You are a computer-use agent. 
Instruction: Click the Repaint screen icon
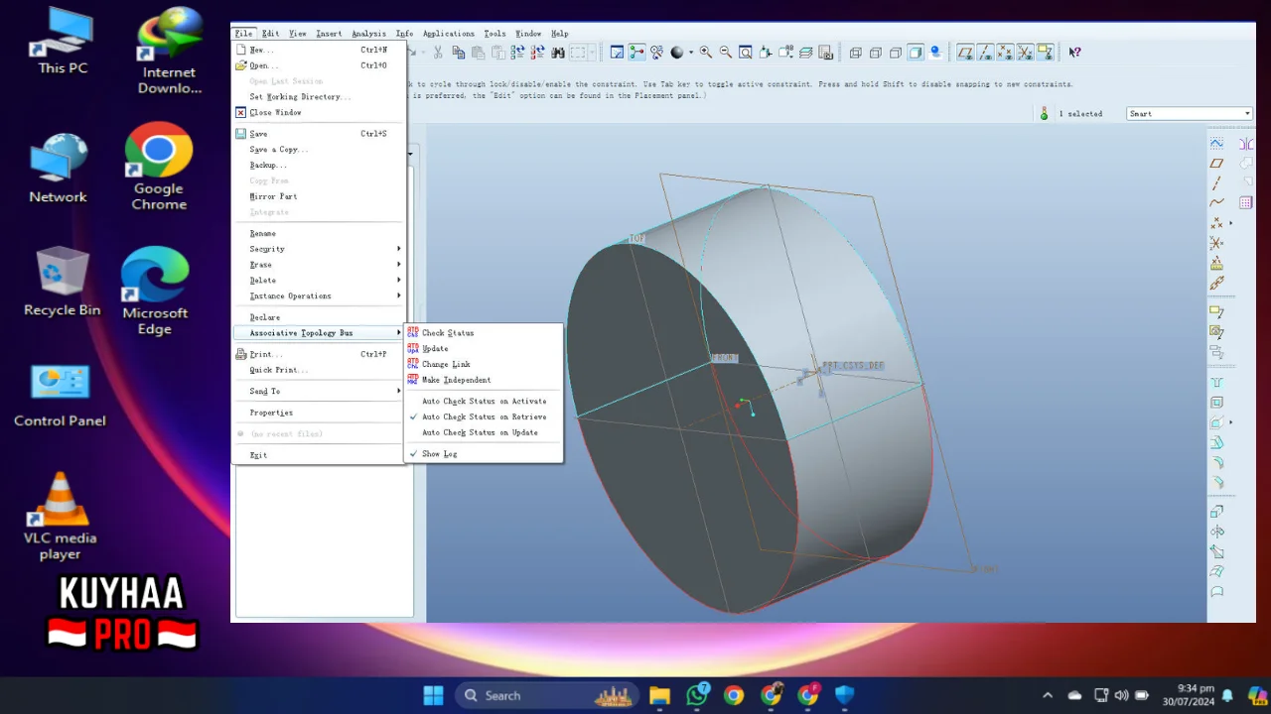tap(617, 52)
